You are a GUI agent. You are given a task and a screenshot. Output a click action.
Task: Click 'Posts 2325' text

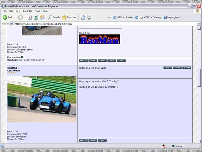[12, 44]
